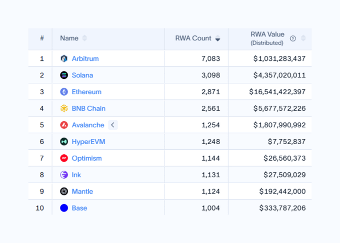Click the Arbitrum network logo icon

pos(64,59)
